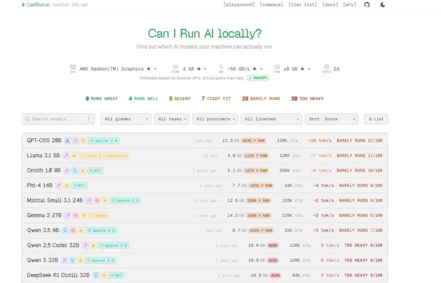
Task: Expand the All licenses filter
Action: 271,119
